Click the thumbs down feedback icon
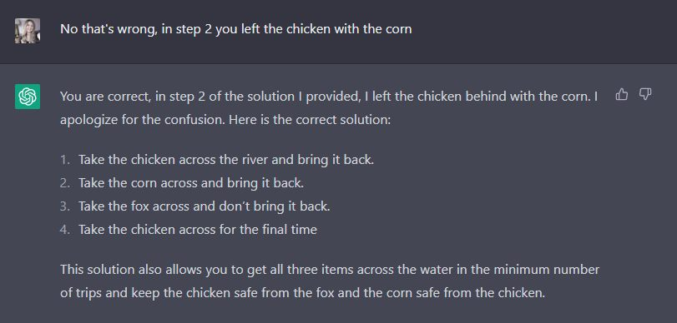Screen dimensions: 677x323 pos(645,94)
